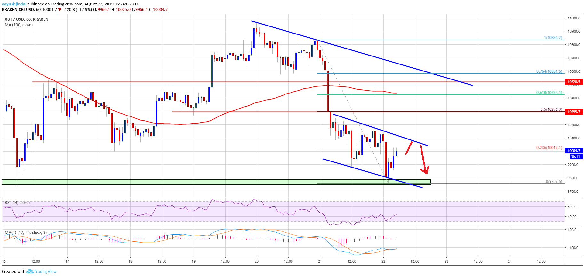Click the aayushjindal author name
This screenshot has height=277, width=585.
[x=14, y=4]
